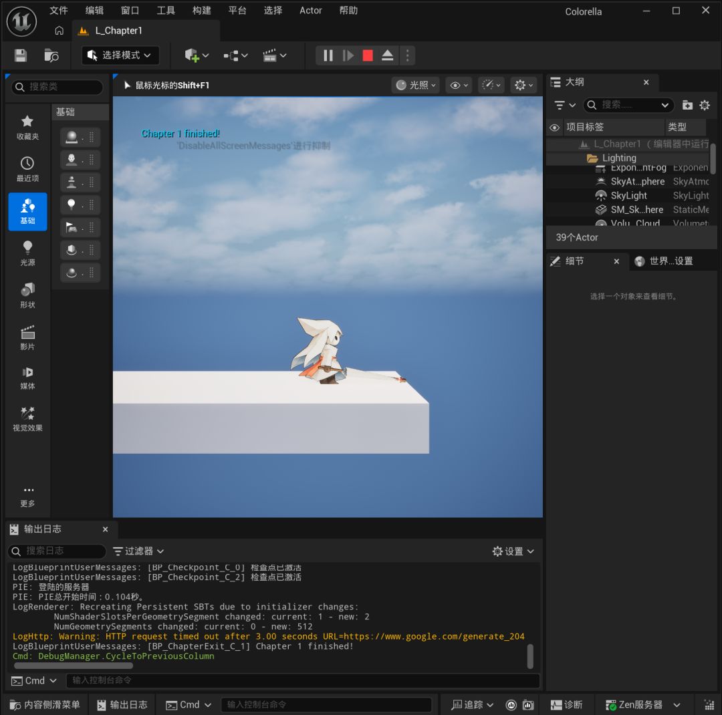
Task: Open the 最近项 recent items category
Action: point(27,170)
